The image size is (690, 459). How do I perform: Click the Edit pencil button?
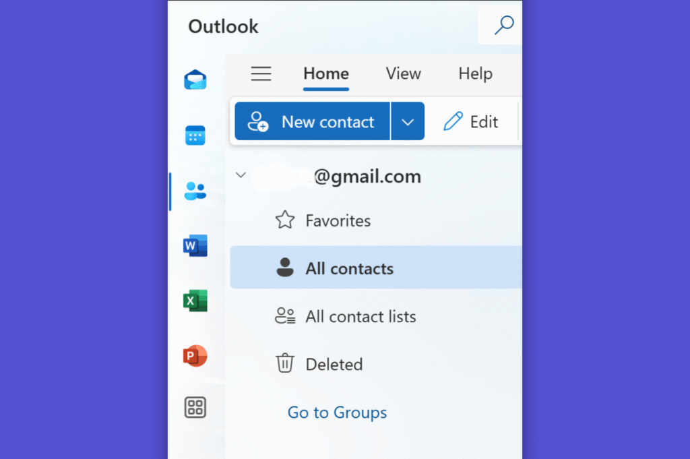click(x=471, y=121)
